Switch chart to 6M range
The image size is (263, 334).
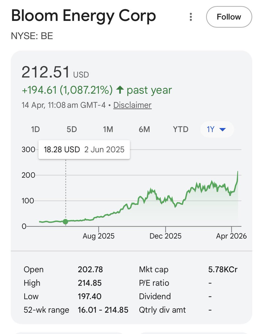click(x=144, y=129)
